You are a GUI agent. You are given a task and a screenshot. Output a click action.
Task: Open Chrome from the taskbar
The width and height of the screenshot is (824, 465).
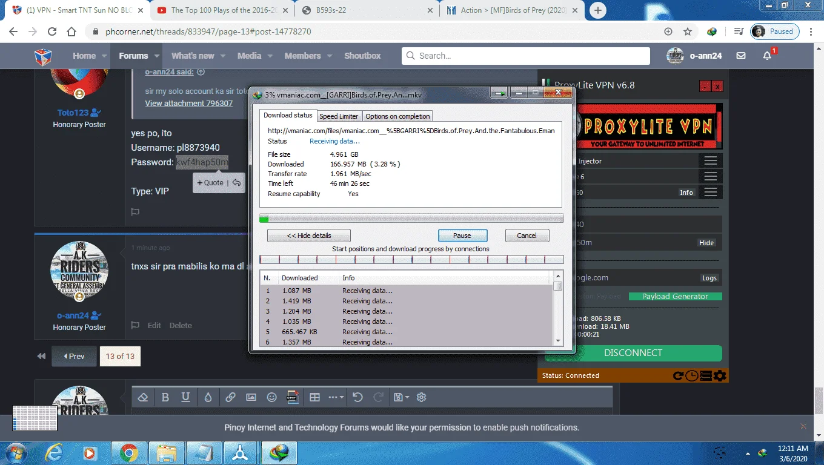(x=128, y=452)
